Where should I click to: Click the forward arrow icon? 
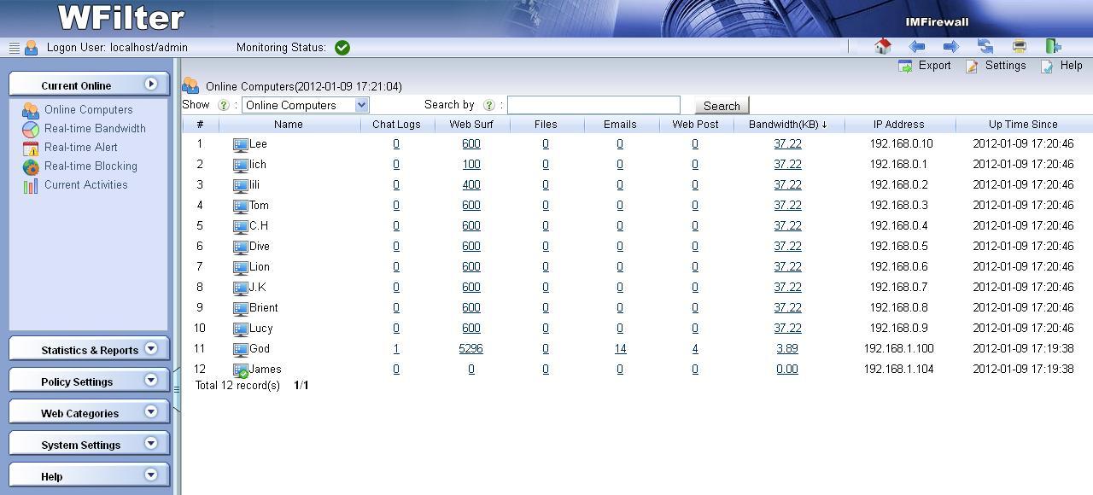tap(950, 47)
